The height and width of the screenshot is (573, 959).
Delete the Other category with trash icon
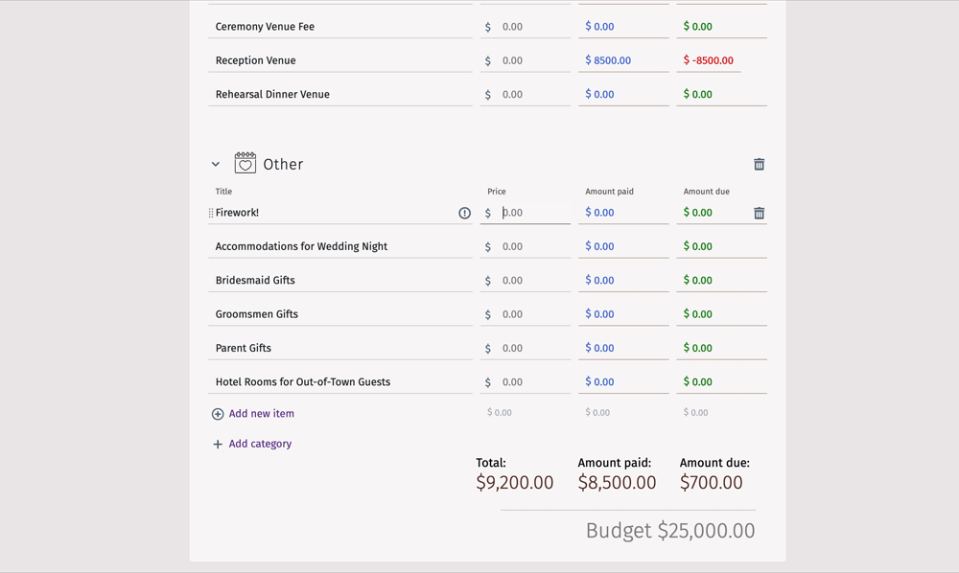(759, 164)
